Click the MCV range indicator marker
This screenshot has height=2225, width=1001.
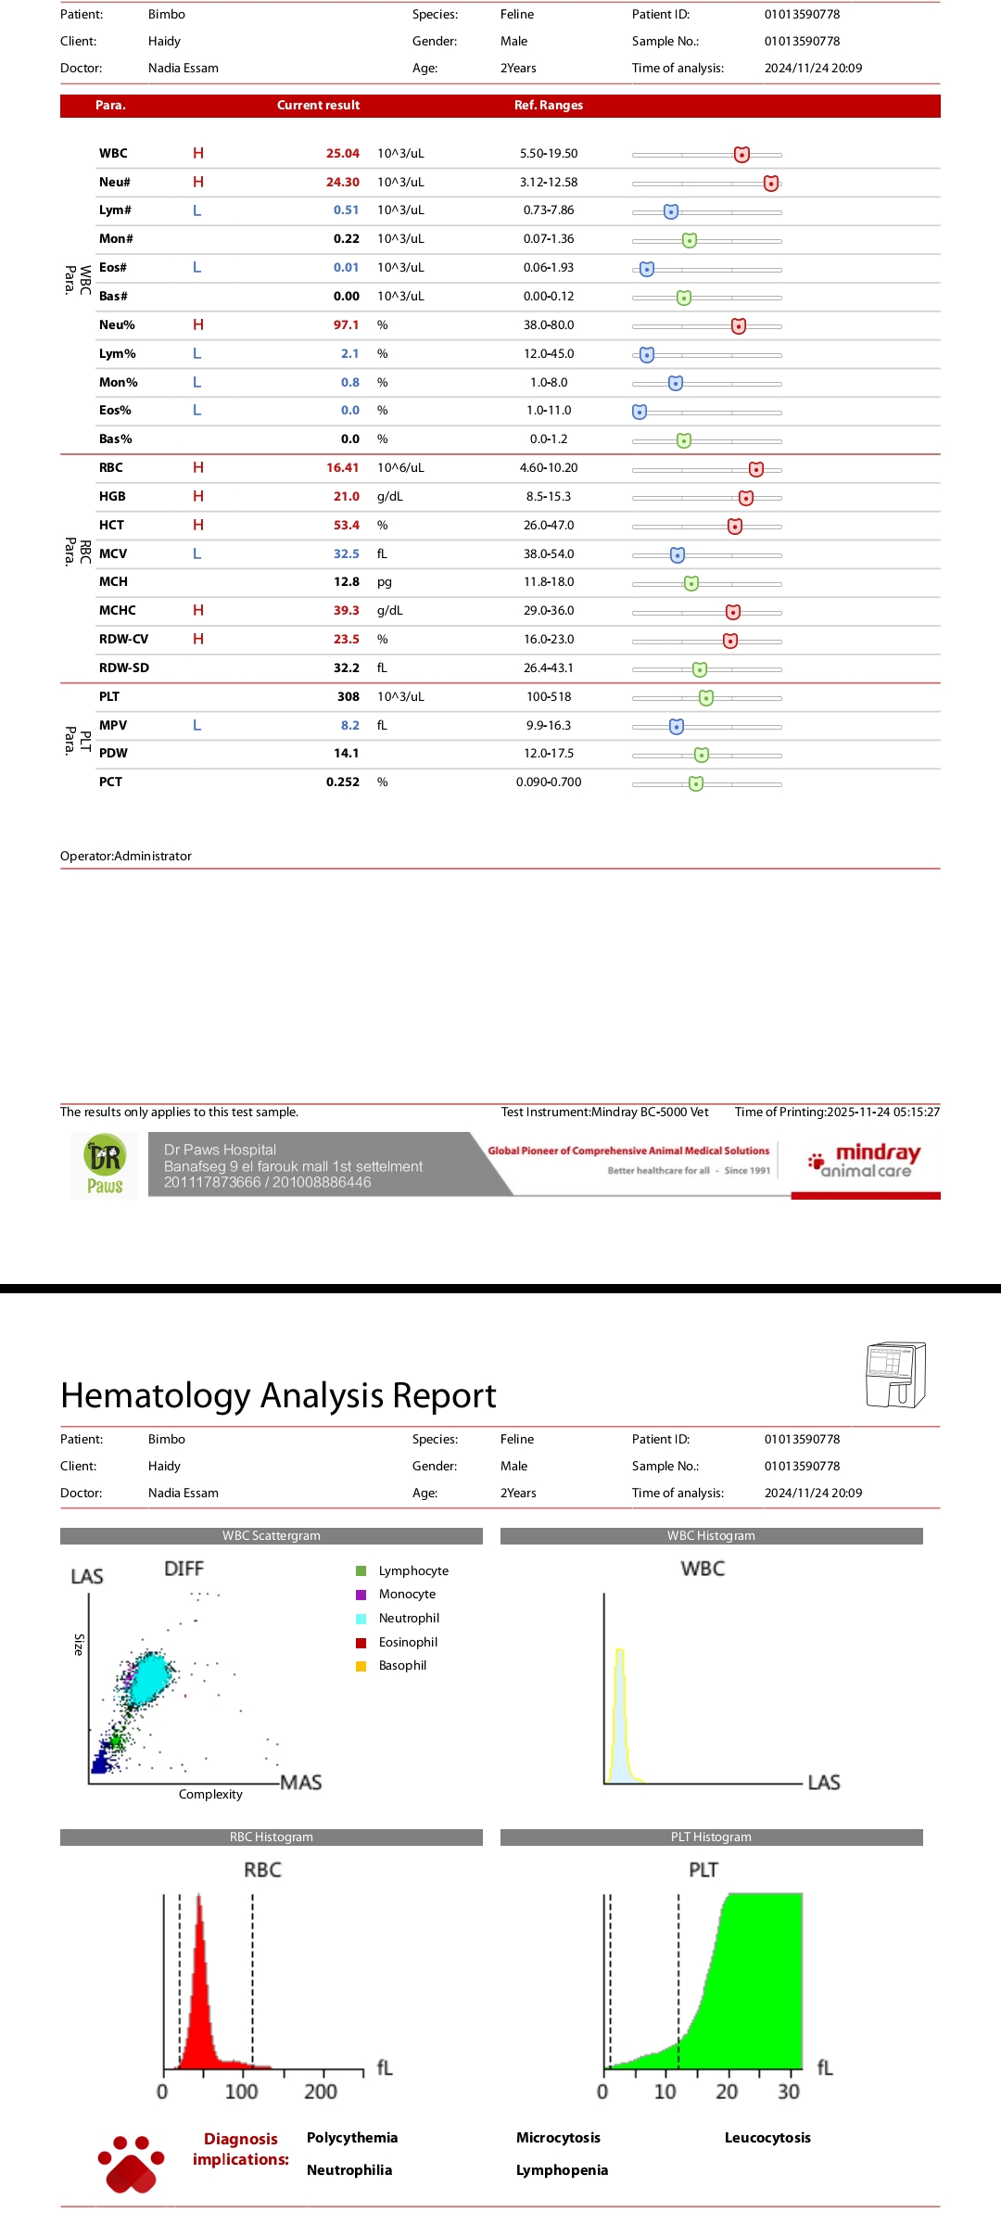coord(678,555)
